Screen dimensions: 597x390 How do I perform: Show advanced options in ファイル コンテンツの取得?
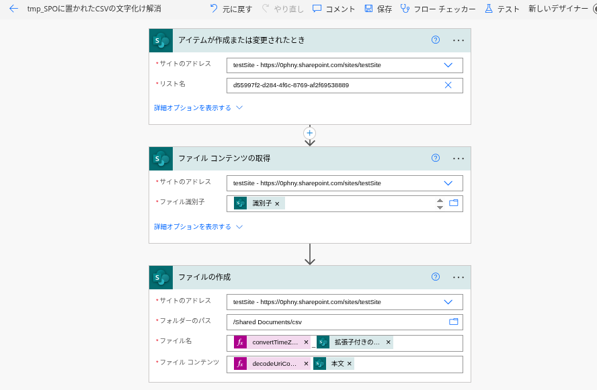click(198, 227)
